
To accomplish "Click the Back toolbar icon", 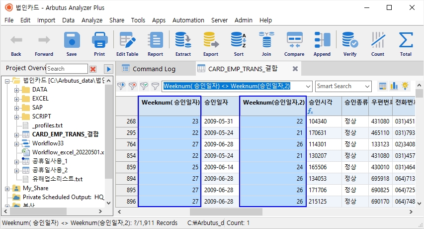I will [16, 40].
